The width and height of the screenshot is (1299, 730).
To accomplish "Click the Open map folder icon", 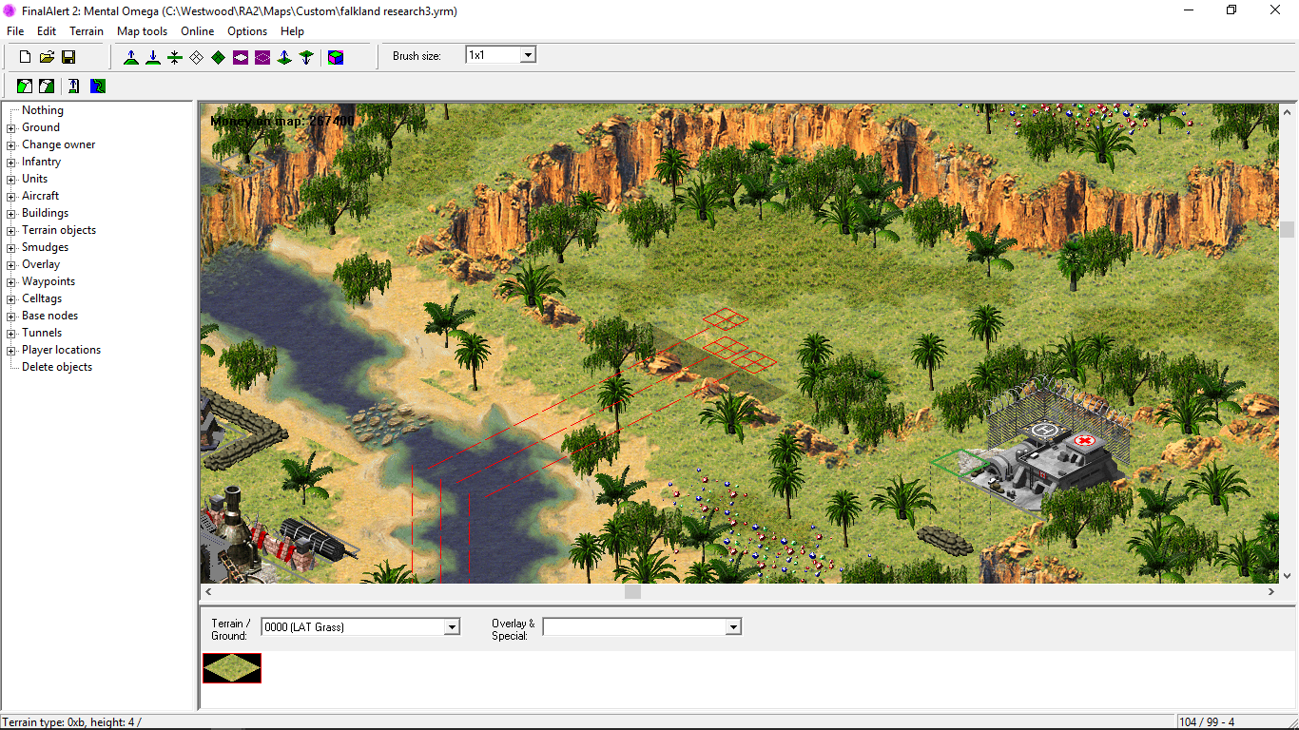I will [47, 57].
